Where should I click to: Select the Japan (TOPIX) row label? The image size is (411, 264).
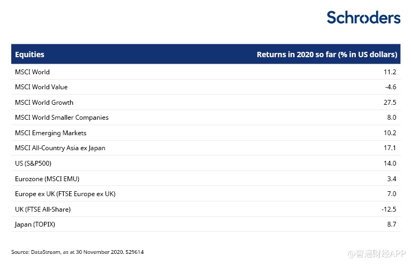coord(35,224)
